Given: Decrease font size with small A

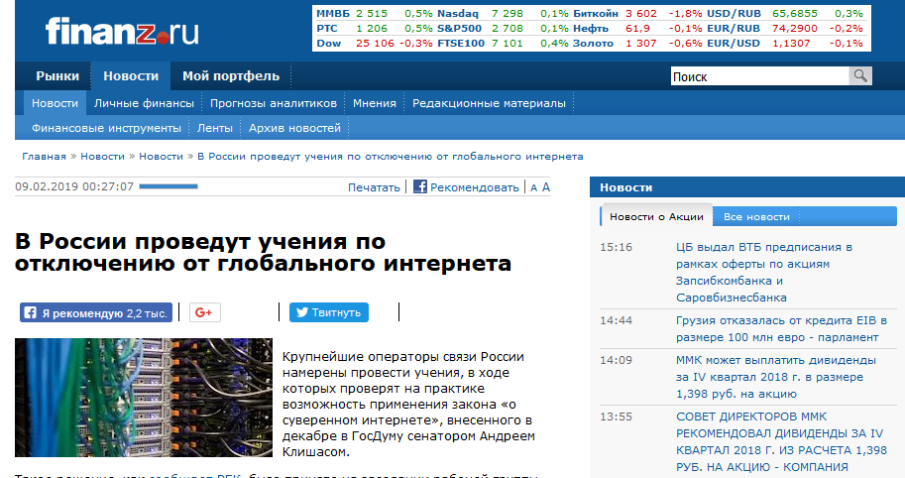Looking at the screenshot, I should coord(534,187).
